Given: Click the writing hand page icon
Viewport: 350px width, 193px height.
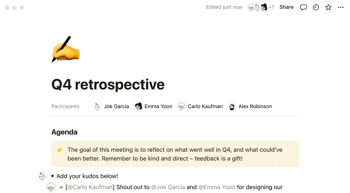Looking at the screenshot, I should click(66, 49).
